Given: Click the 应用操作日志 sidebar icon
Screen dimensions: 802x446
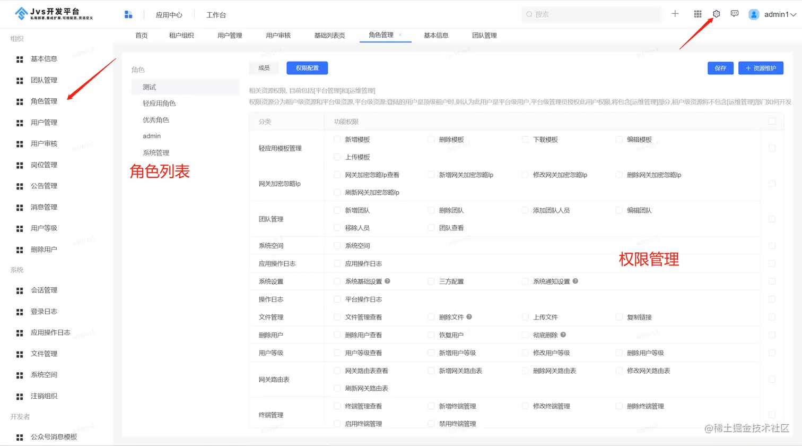Looking at the screenshot, I should (20, 333).
